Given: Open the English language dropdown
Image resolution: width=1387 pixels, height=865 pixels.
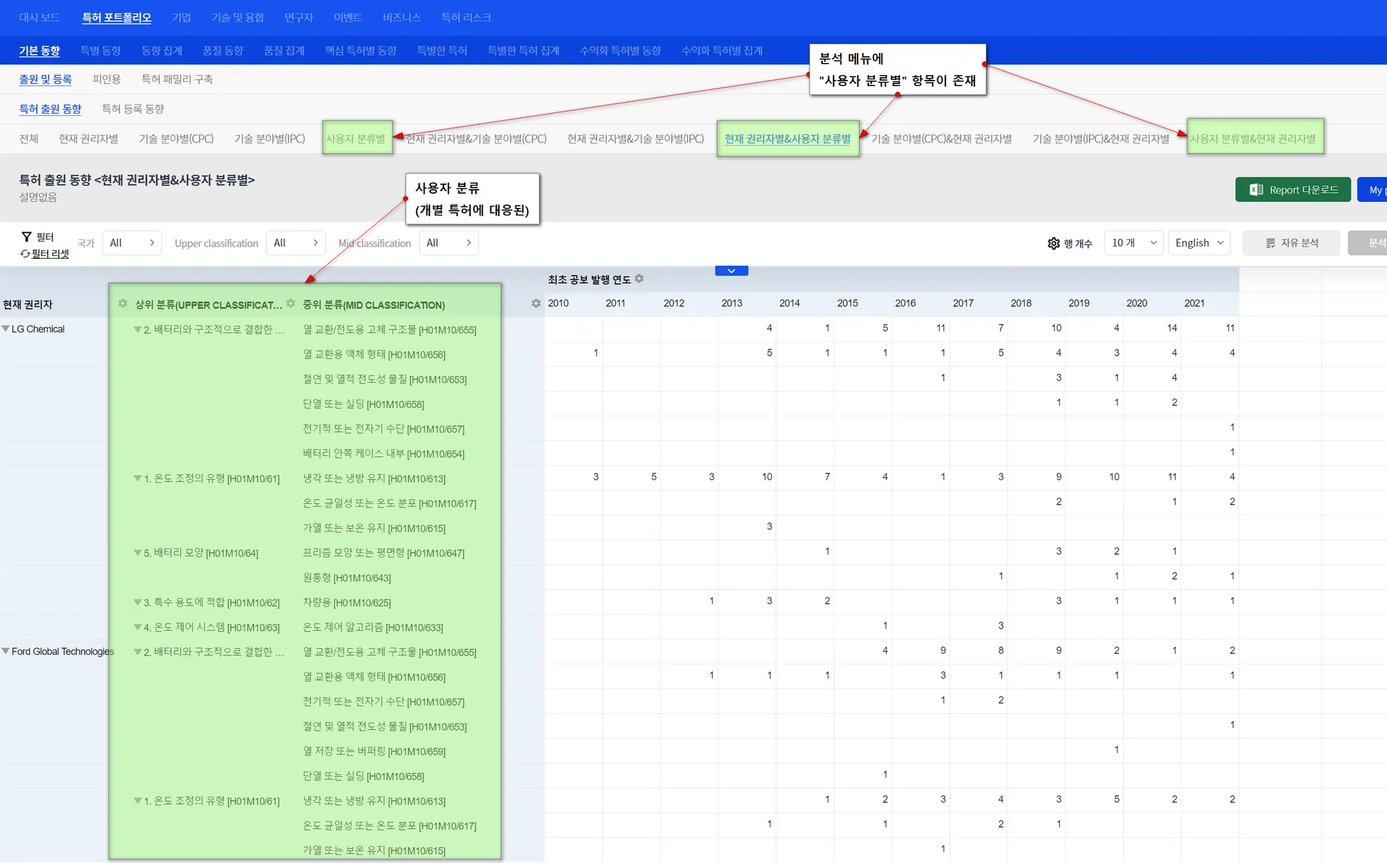Looking at the screenshot, I should 1199,242.
